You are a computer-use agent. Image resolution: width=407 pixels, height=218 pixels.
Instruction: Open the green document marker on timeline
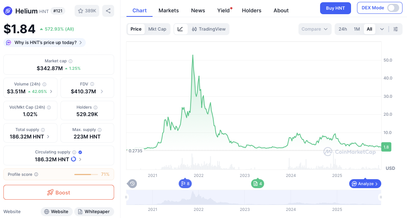click(x=257, y=184)
